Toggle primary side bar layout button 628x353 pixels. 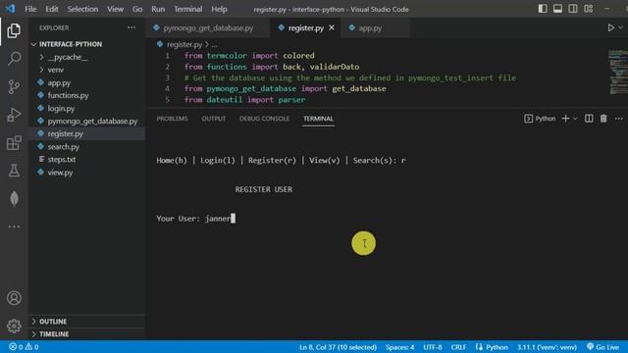543,9
